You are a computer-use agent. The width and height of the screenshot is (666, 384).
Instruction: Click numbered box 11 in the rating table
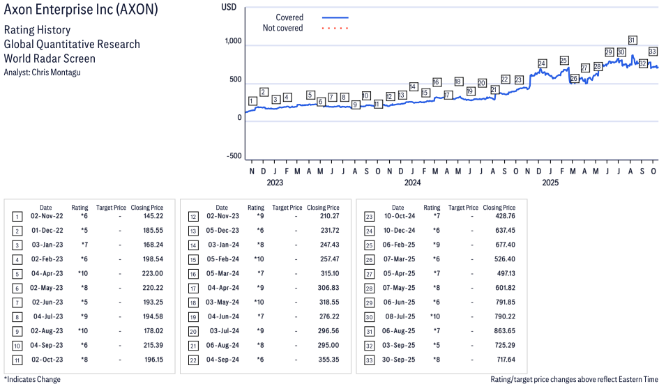(x=17, y=360)
